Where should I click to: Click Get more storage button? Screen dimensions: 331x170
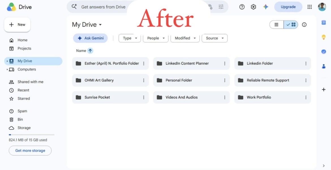pos(30,150)
